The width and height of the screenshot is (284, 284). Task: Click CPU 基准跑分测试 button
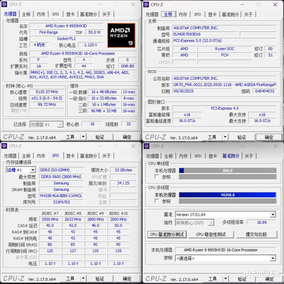167,235
